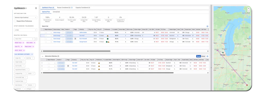The image size is (264, 95).
Task: Click vertical dots beside Select Filter
Action: tap(36, 39)
